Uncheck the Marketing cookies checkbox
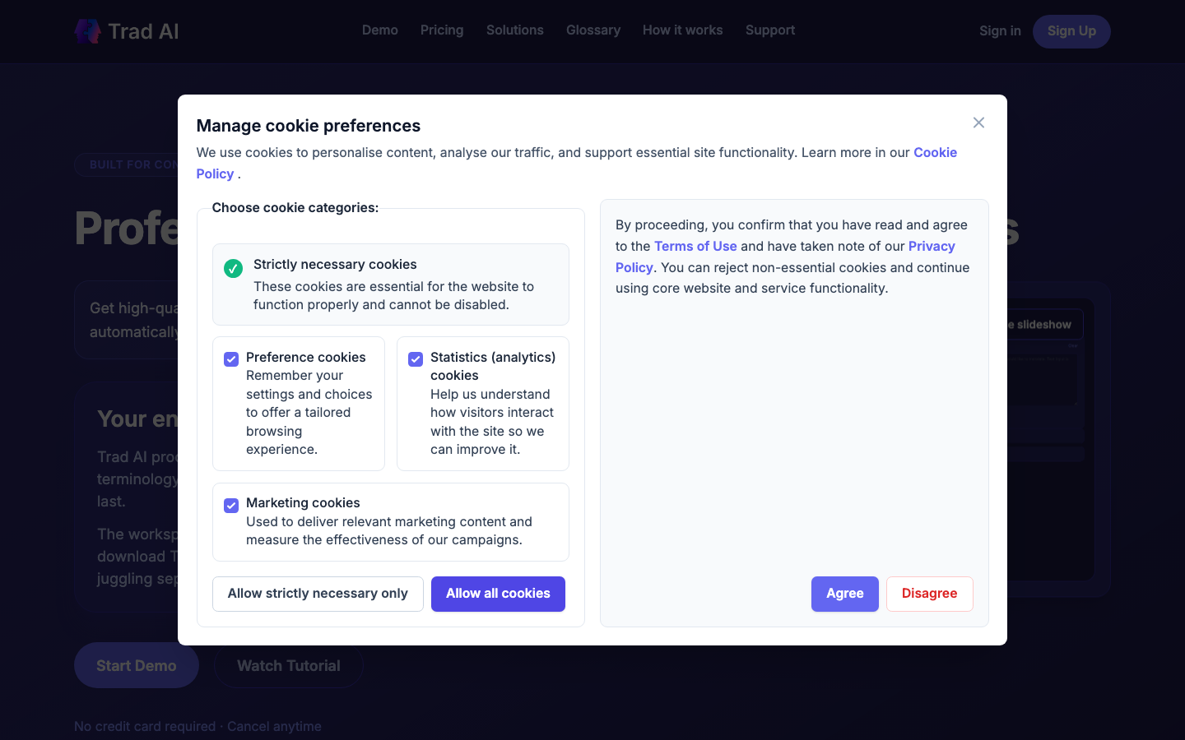 [x=231, y=505]
